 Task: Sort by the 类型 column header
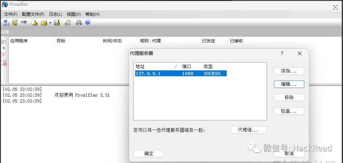click(x=214, y=66)
